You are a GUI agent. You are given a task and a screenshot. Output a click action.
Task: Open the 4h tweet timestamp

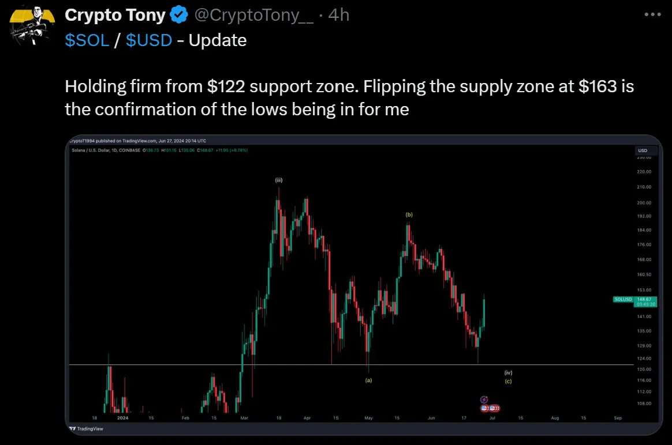point(338,15)
